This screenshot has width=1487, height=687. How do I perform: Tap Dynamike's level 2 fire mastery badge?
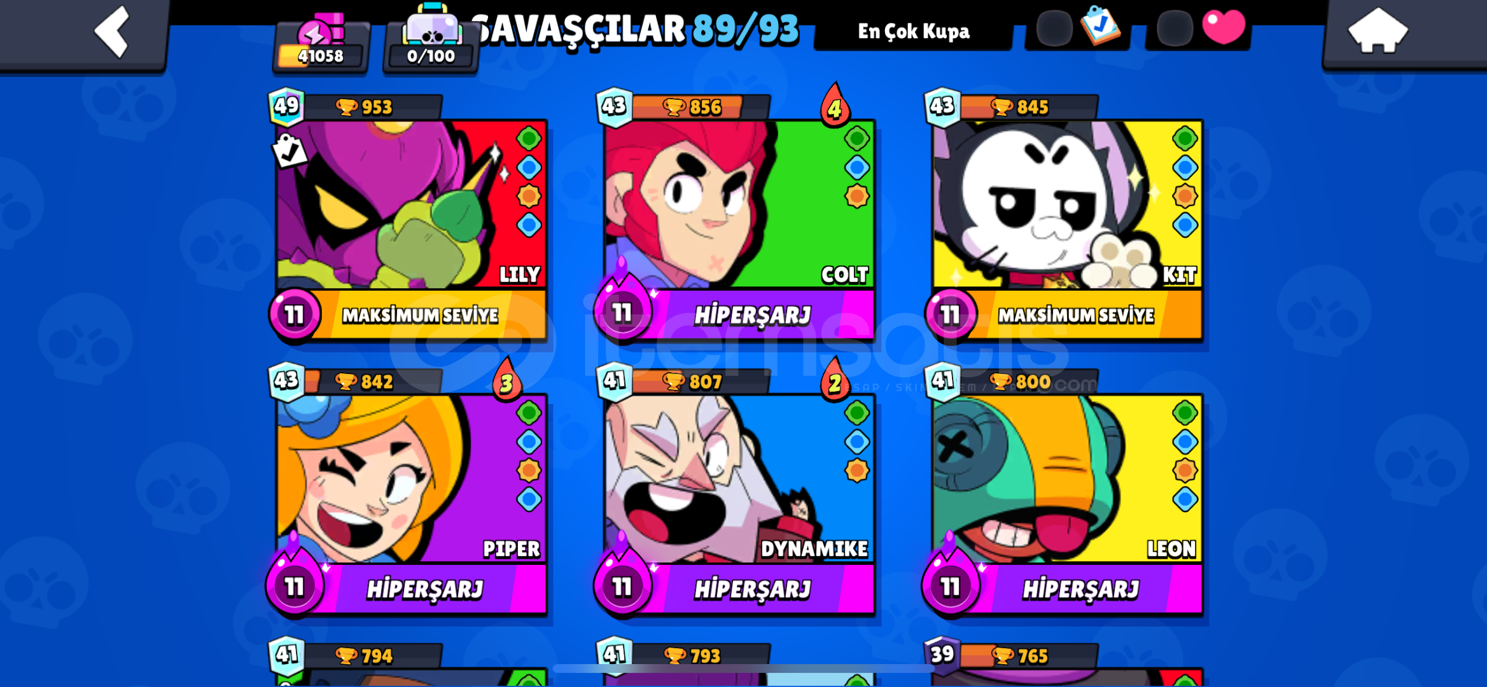834,380
